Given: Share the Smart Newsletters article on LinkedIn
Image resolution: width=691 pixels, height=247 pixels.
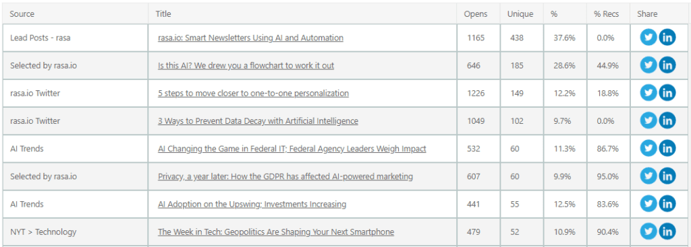Looking at the screenshot, I should (667, 38).
